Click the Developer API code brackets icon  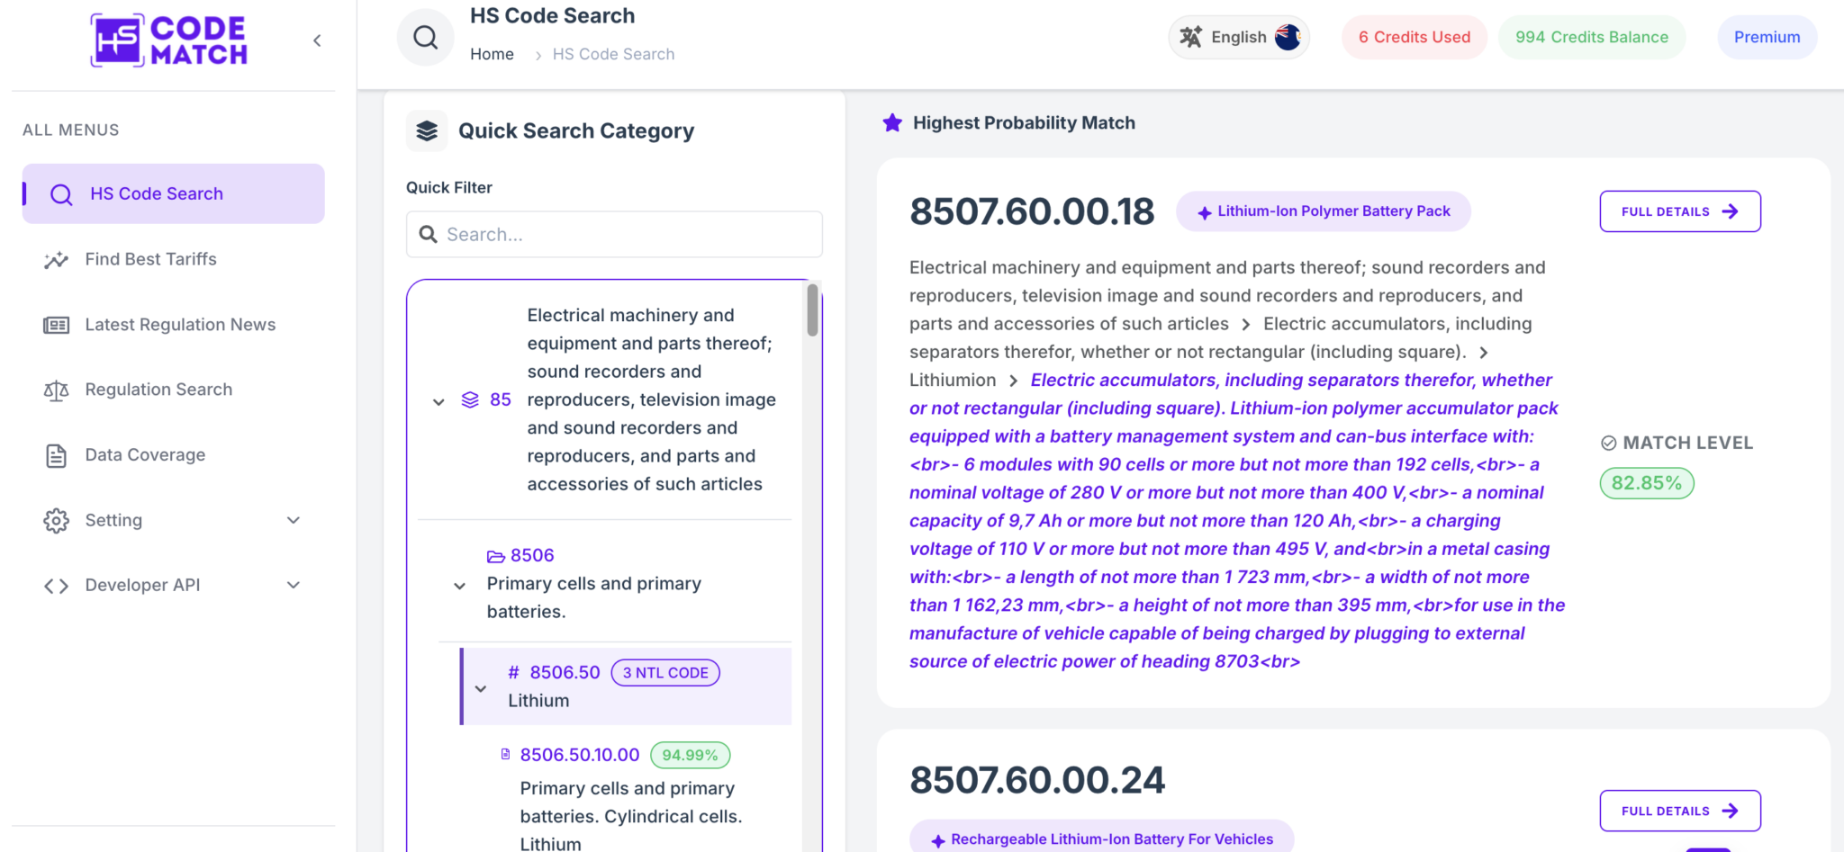pyautogui.click(x=56, y=586)
